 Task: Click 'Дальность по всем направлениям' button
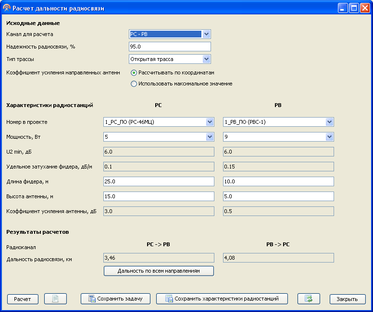[x=159, y=271]
